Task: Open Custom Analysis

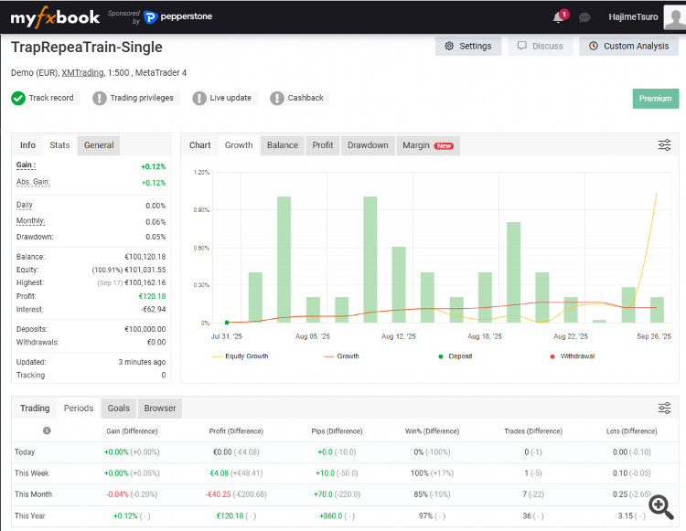Action: pos(628,46)
